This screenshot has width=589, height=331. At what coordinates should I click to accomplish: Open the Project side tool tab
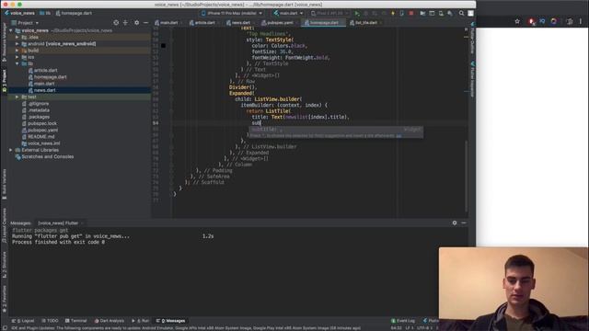click(x=4, y=80)
